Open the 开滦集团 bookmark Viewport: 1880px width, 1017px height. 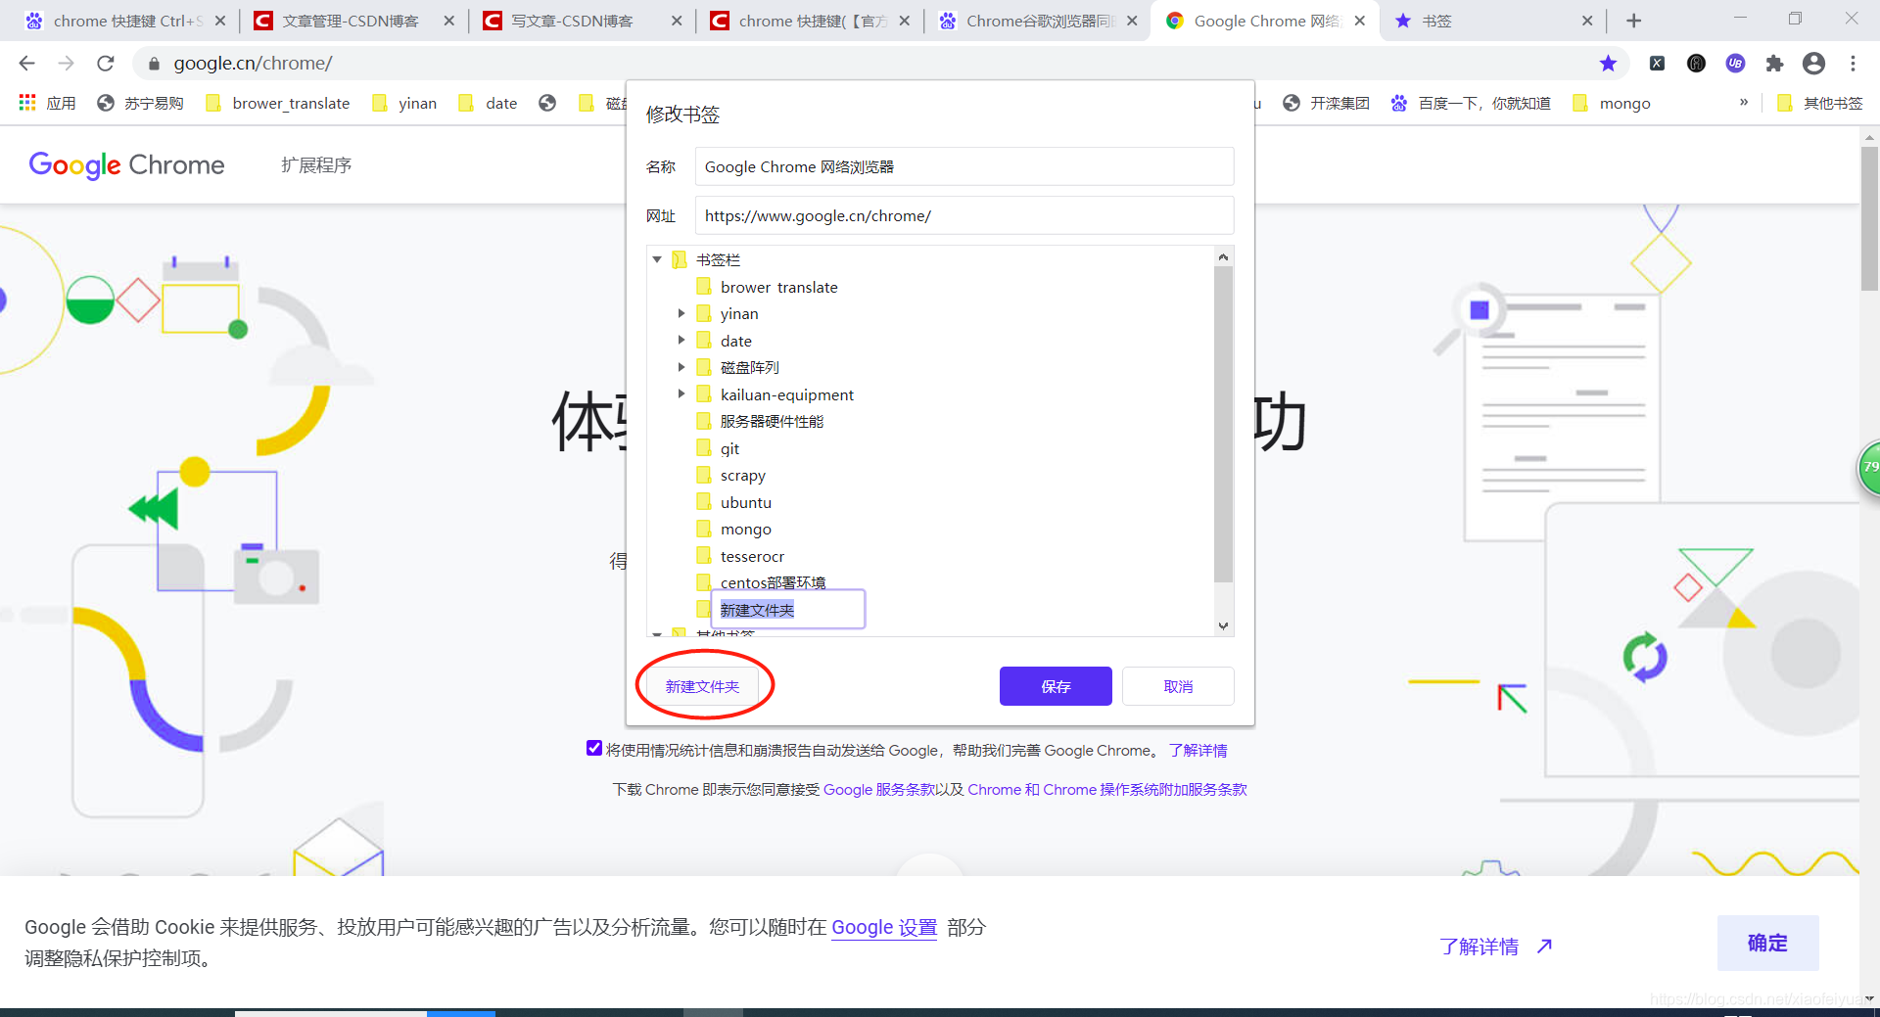pyautogui.click(x=1326, y=103)
